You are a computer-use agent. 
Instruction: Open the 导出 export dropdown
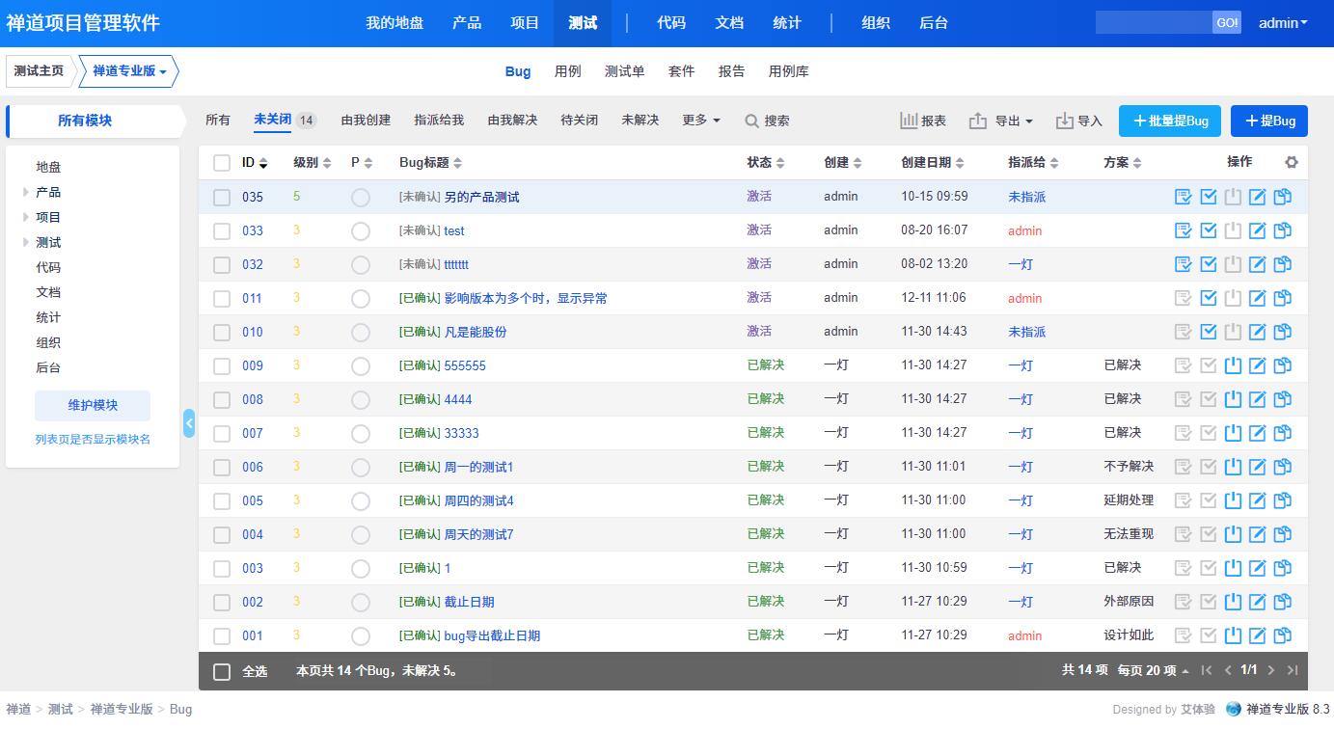pos(1001,121)
